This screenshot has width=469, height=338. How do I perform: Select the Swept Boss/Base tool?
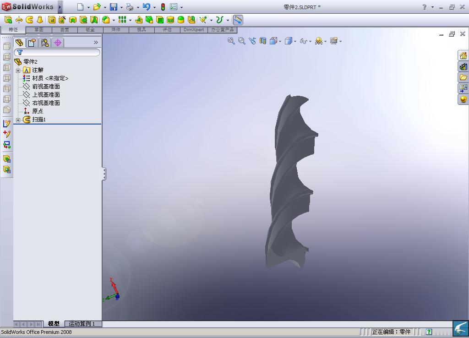(29, 20)
